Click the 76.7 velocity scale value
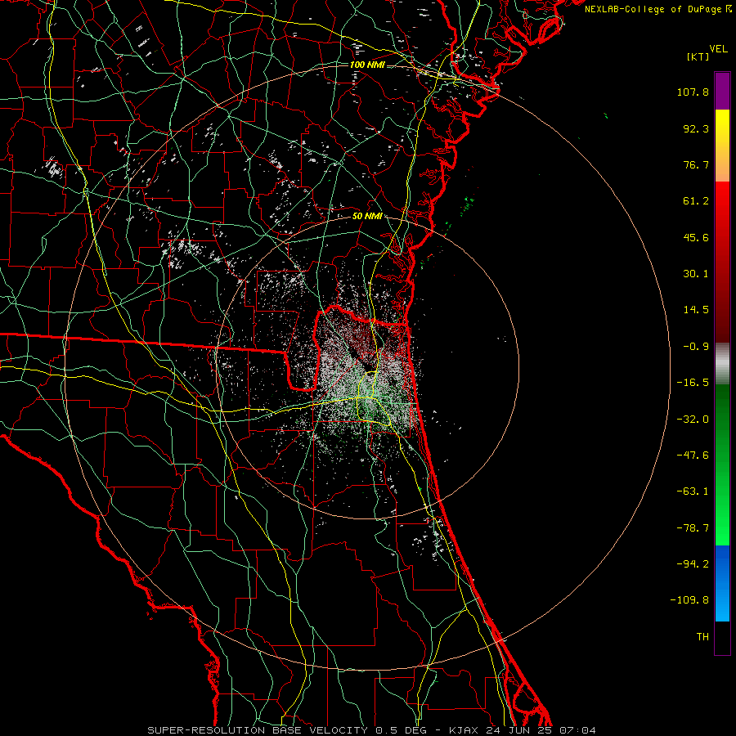Image resolution: width=736 pixels, height=736 pixels. [696, 164]
